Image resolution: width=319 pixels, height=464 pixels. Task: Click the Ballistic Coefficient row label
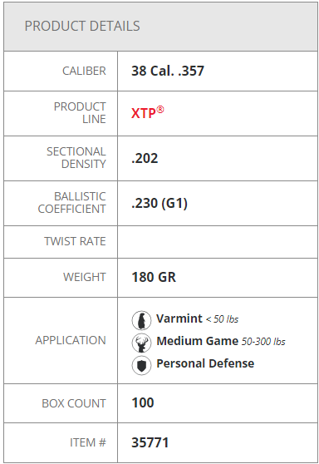tap(71, 203)
